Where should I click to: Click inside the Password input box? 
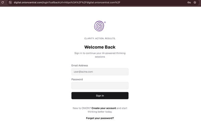point(100,86)
